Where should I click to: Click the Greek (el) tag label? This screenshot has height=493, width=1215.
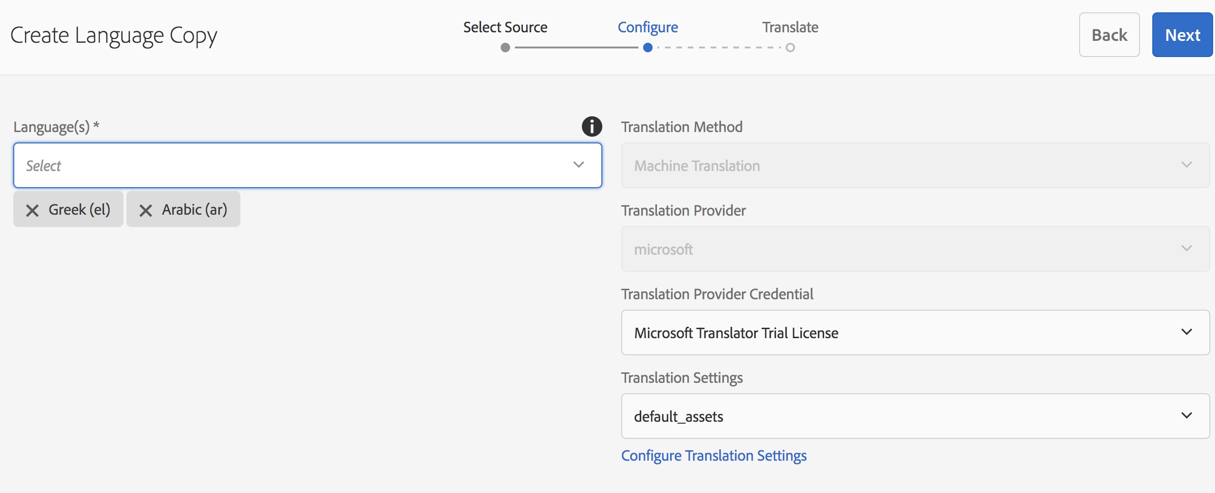tap(79, 209)
